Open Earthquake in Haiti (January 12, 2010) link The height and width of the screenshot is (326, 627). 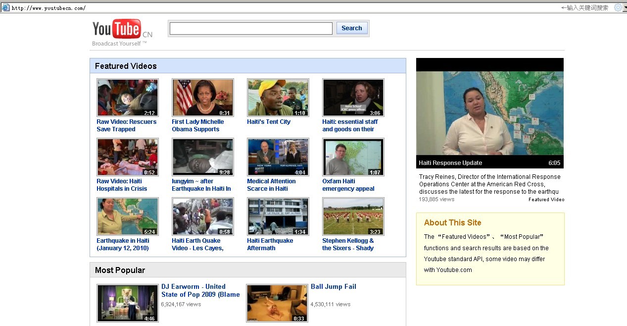coord(123,244)
